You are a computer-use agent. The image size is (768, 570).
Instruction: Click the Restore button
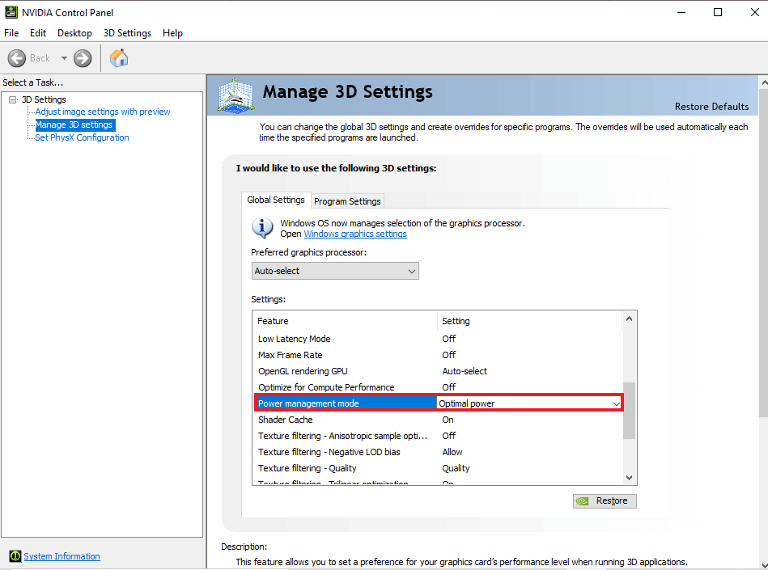(x=605, y=500)
